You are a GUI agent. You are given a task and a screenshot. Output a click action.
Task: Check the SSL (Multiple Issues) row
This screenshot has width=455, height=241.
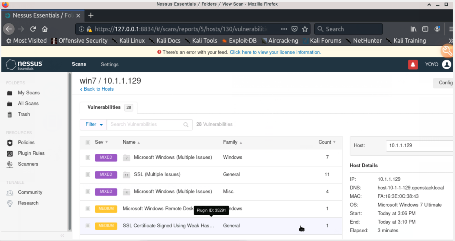point(88,174)
